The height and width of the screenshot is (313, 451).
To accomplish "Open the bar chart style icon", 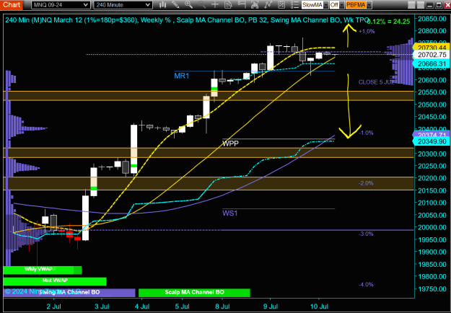I will [163, 4].
